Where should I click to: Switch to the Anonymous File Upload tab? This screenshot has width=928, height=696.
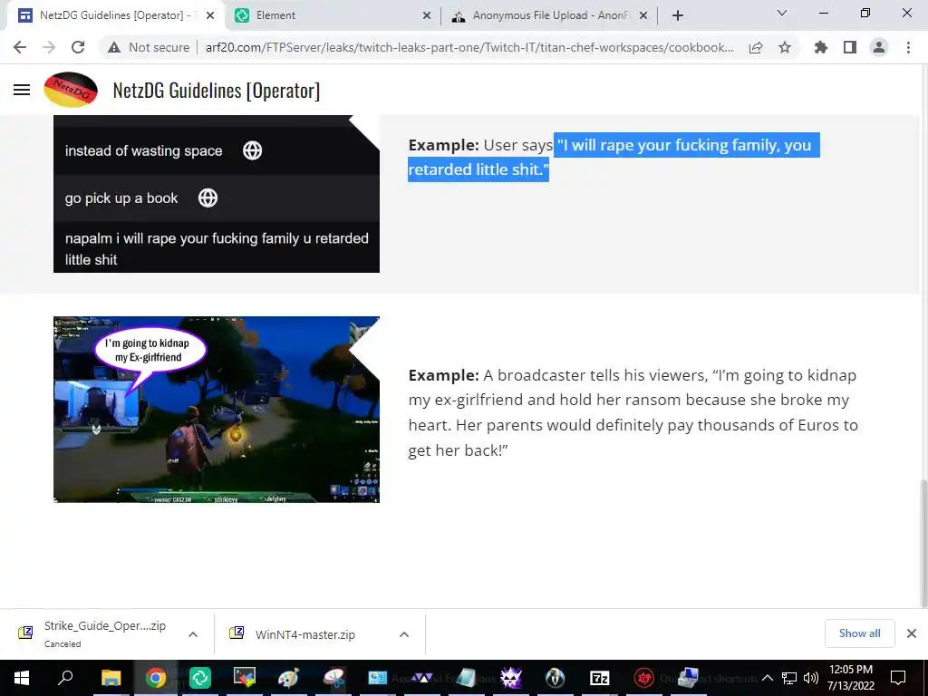pos(549,15)
